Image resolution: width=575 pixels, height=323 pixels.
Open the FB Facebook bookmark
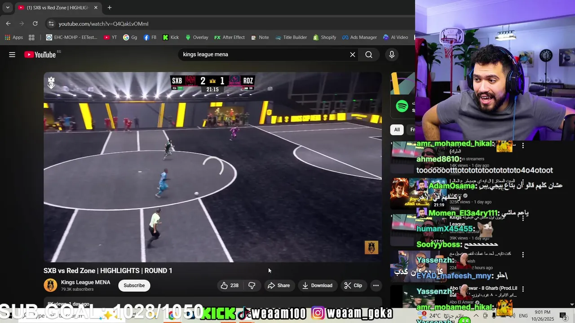pos(150,38)
